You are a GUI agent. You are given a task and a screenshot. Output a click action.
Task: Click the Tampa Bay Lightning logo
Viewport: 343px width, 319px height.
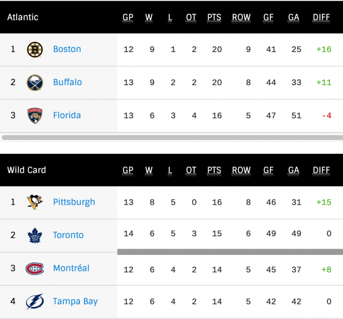pyautogui.click(x=35, y=301)
